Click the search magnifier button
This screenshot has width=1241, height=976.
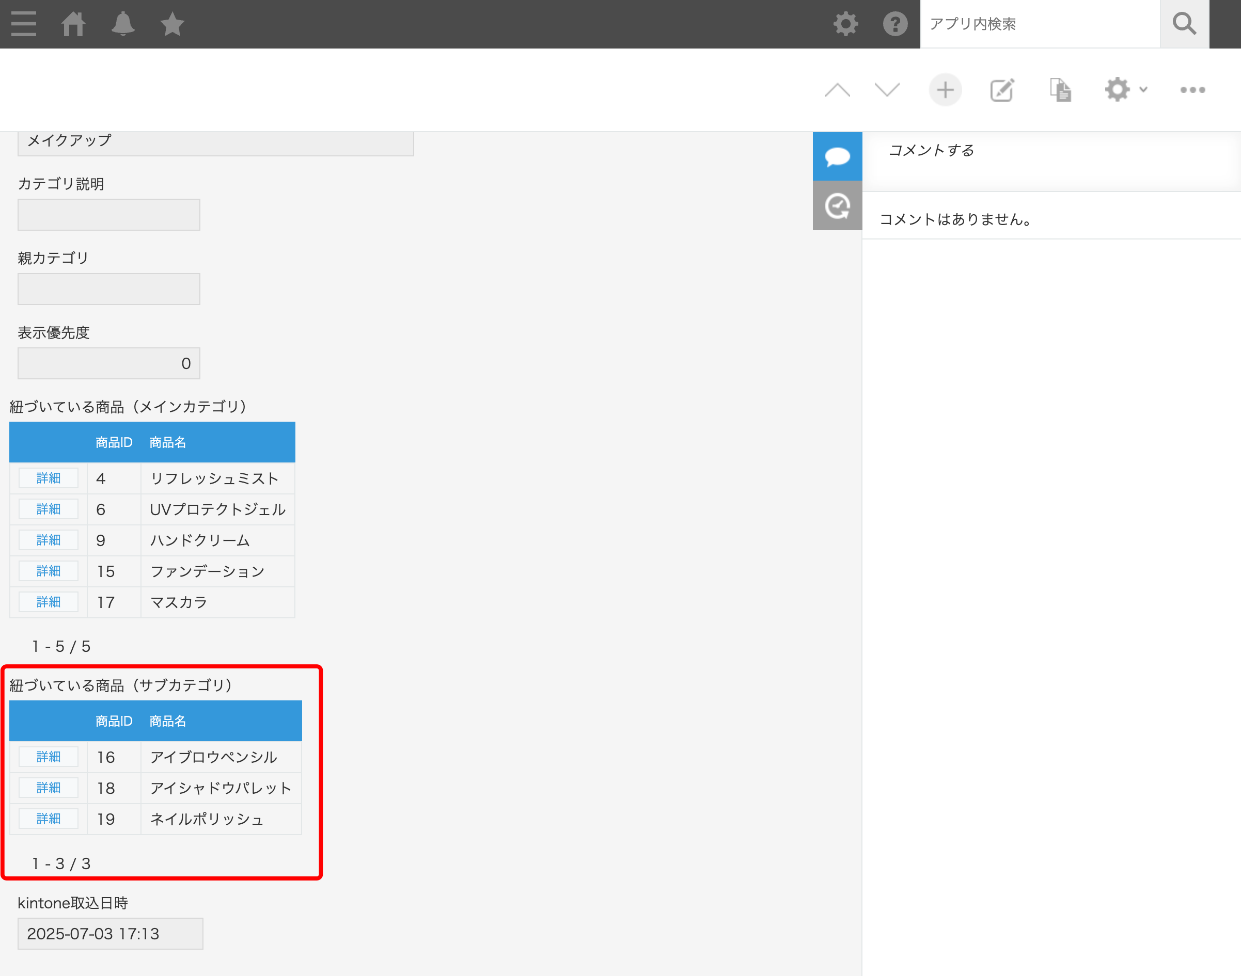coord(1184,24)
